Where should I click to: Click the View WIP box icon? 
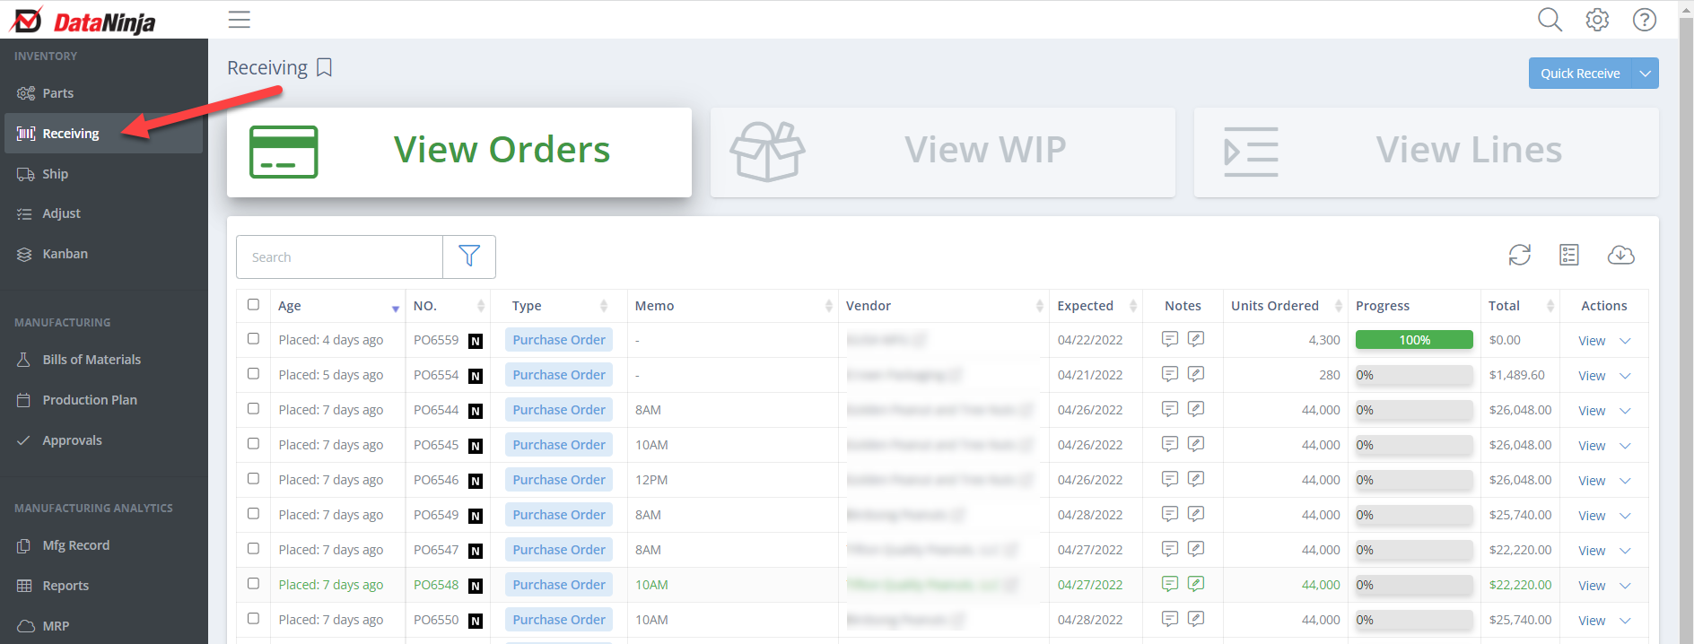pyautogui.click(x=767, y=152)
